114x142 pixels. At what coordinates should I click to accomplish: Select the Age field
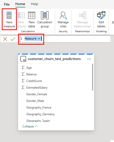(29, 68)
